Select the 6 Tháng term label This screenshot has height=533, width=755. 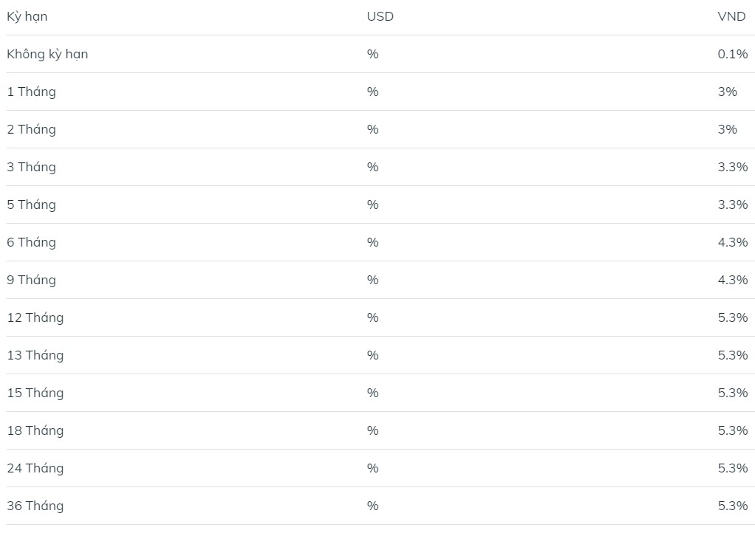31,242
